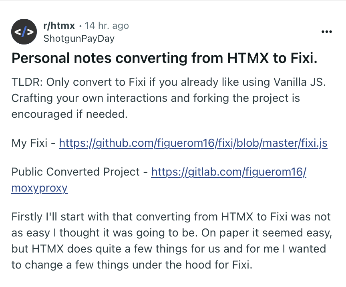Click the word 'Fixi.' in the post title

(x=304, y=58)
